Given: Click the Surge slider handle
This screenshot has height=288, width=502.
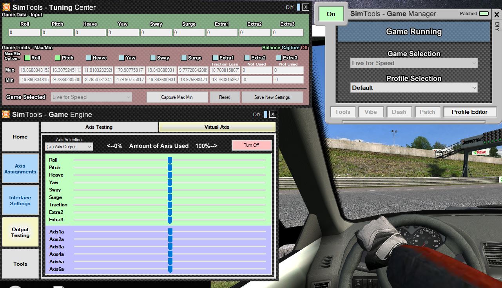Looking at the screenshot, I should 170,197.
